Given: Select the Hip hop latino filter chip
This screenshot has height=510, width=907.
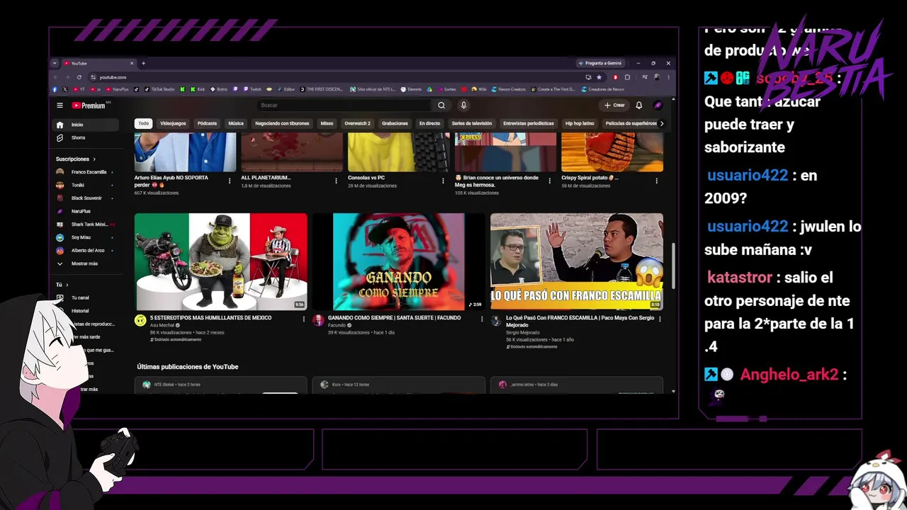Looking at the screenshot, I should (580, 123).
